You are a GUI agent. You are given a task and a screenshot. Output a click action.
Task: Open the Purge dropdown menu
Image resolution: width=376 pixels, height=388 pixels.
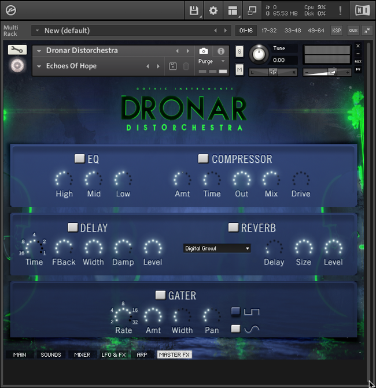coord(211,61)
